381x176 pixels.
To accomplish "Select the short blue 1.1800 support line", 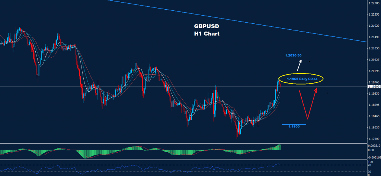I will 294,125.
